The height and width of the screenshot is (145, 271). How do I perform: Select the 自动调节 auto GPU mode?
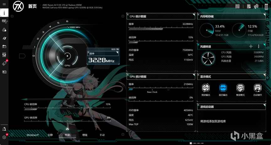tap(258, 90)
